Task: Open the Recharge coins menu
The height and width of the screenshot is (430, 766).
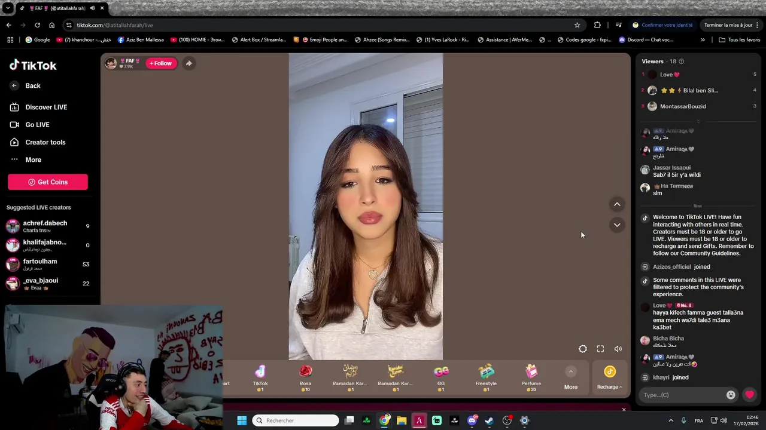Action: (610, 379)
